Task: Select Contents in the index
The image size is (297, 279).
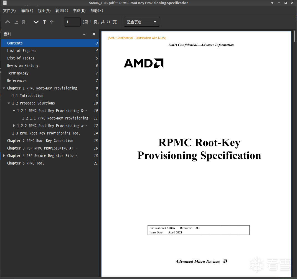Action: tap(50, 43)
